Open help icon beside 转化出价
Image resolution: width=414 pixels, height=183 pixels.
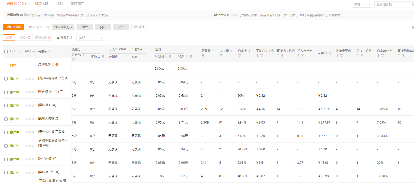point(229,15)
